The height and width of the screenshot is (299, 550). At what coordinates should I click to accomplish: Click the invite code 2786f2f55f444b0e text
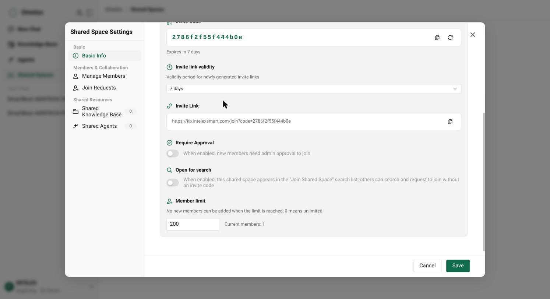(207, 38)
